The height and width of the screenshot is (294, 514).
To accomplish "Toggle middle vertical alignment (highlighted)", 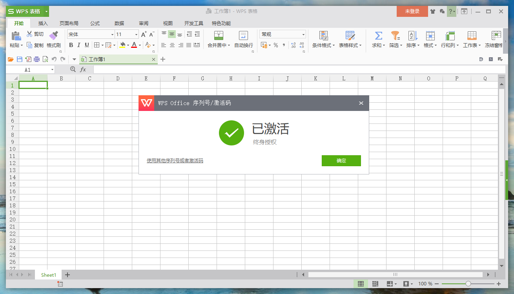I will pos(172,34).
